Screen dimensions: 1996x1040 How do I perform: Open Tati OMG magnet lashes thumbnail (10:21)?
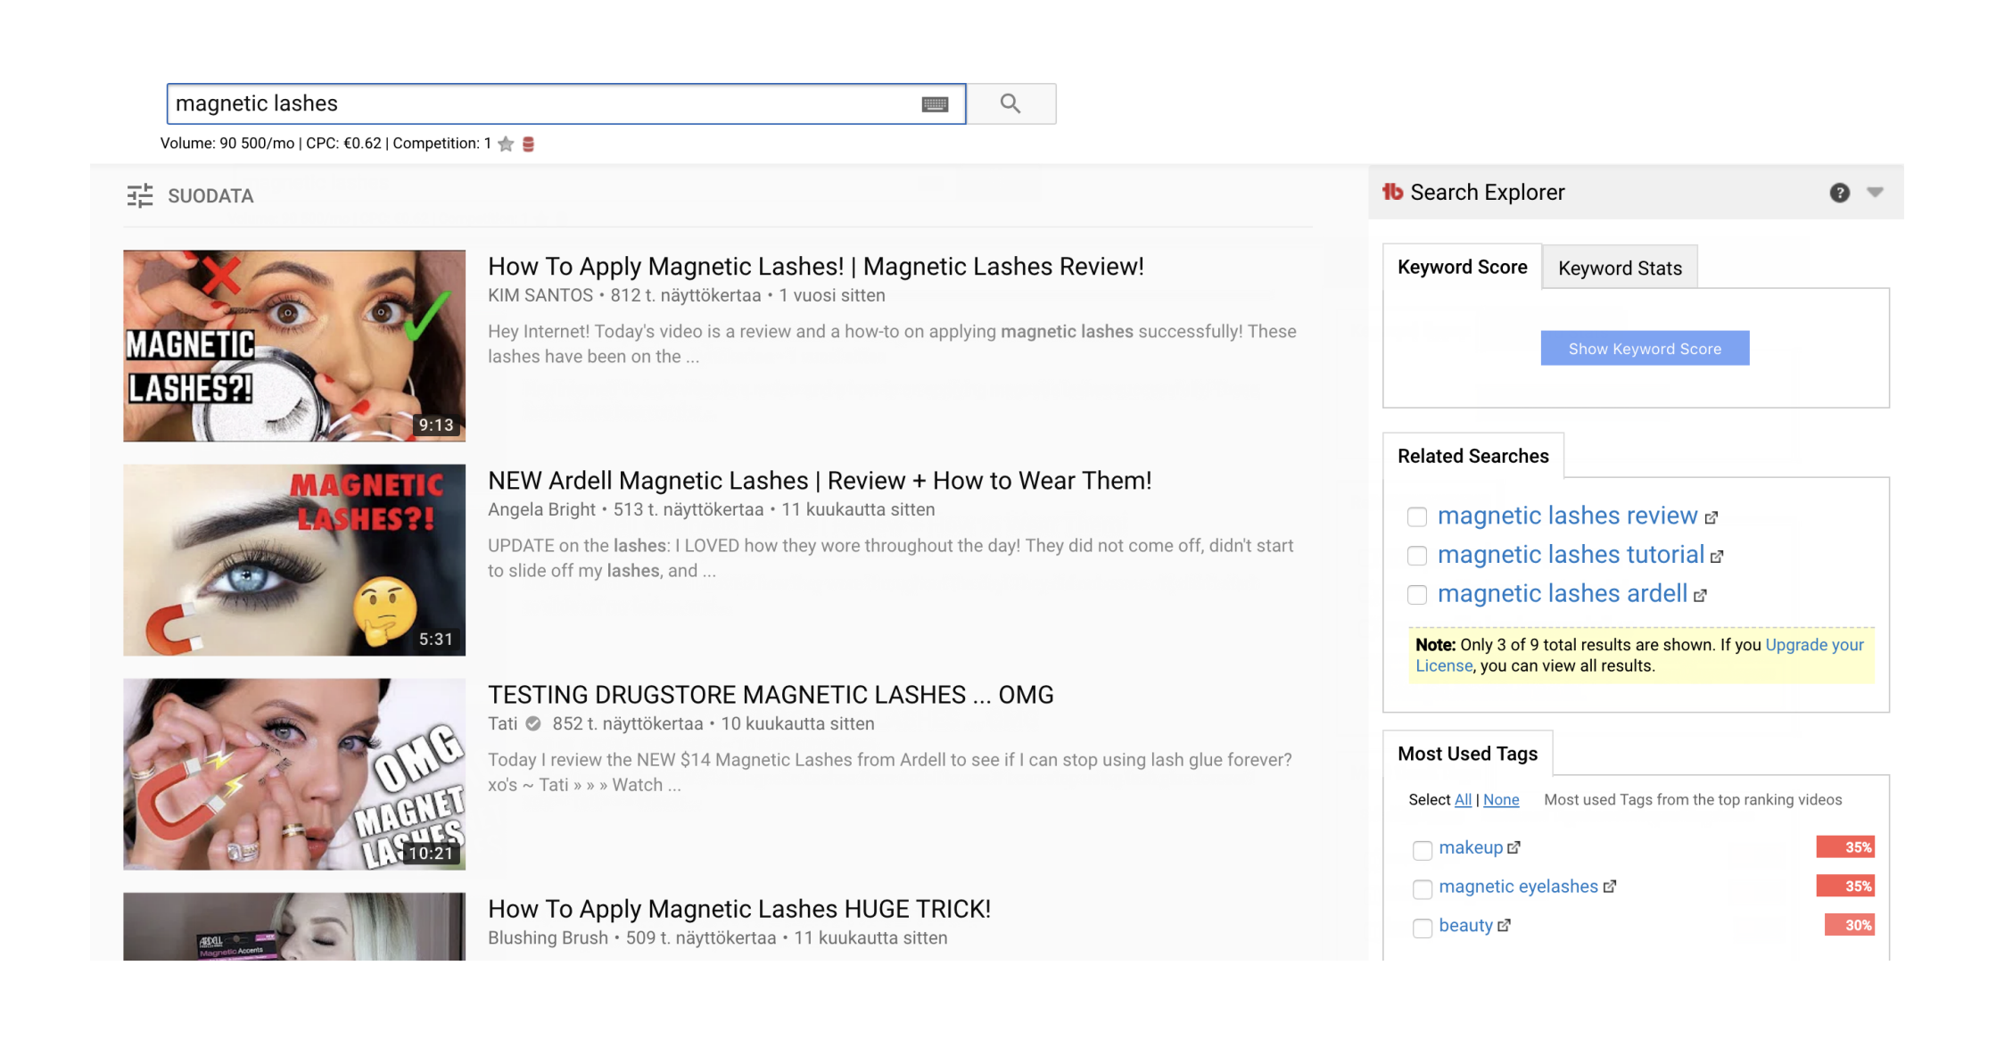pos(294,774)
